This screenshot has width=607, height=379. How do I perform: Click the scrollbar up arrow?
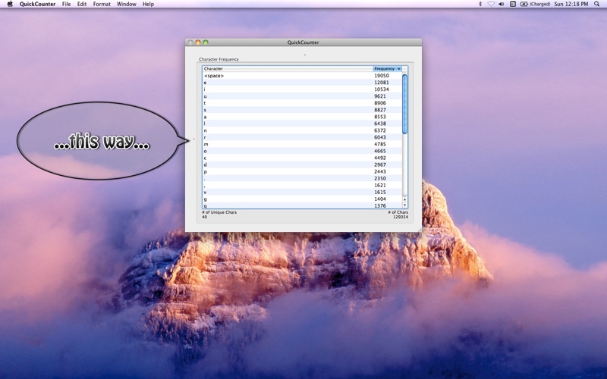click(405, 200)
